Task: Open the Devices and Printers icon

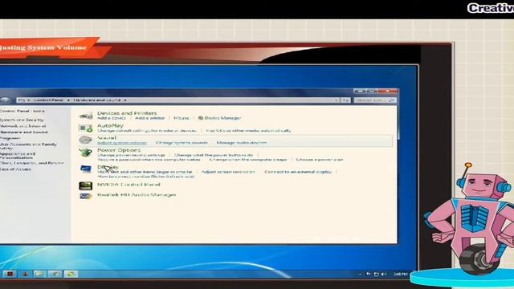Action: (86, 116)
